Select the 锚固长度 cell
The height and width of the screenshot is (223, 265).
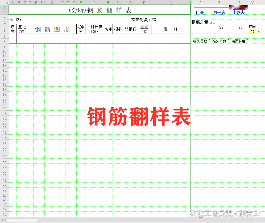pyautogui.click(x=238, y=41)
